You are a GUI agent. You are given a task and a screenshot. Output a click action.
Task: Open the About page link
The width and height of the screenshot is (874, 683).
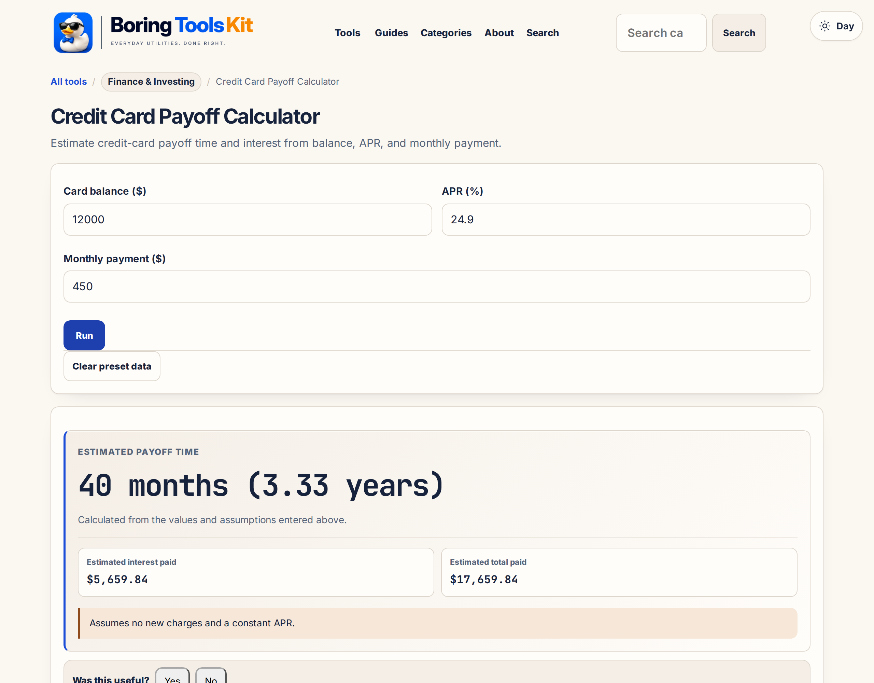[x=499, y=33]
